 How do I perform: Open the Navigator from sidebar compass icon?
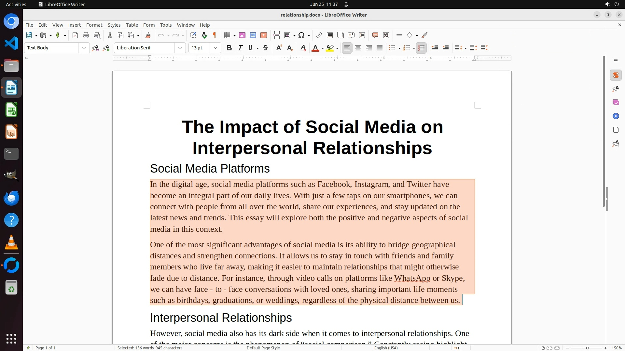(616, 116)
